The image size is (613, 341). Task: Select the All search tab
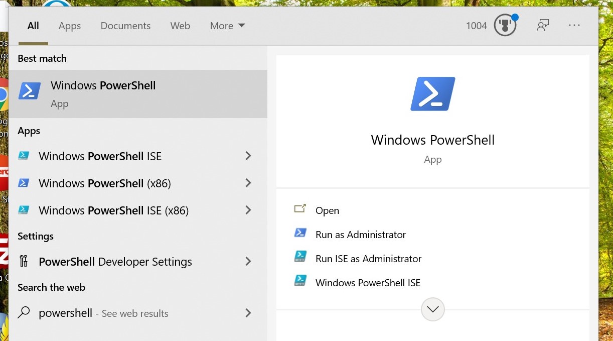33,26
